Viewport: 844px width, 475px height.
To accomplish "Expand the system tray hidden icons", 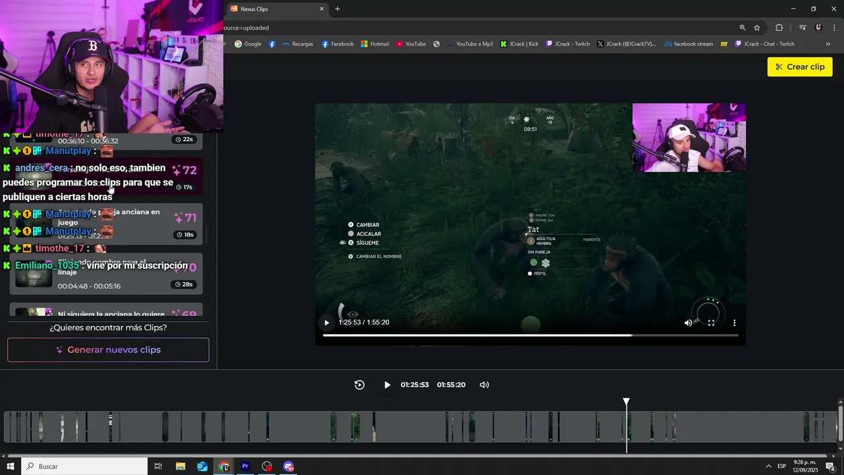I will click(768, 466).
